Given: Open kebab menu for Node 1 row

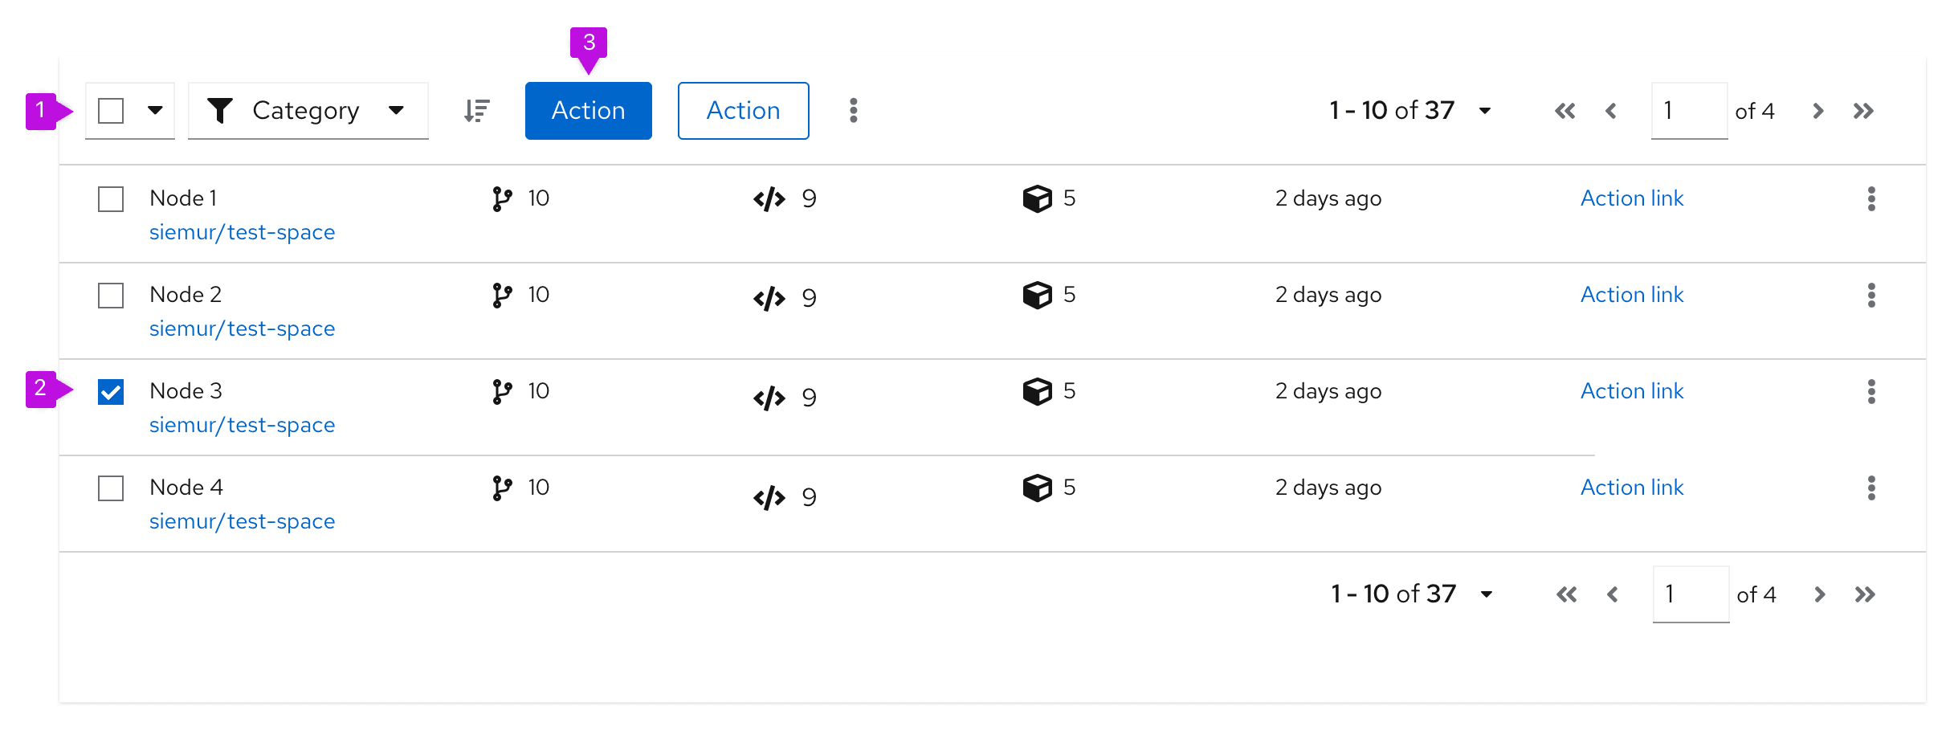Looking at the screenshot, I should [1871, 198].
